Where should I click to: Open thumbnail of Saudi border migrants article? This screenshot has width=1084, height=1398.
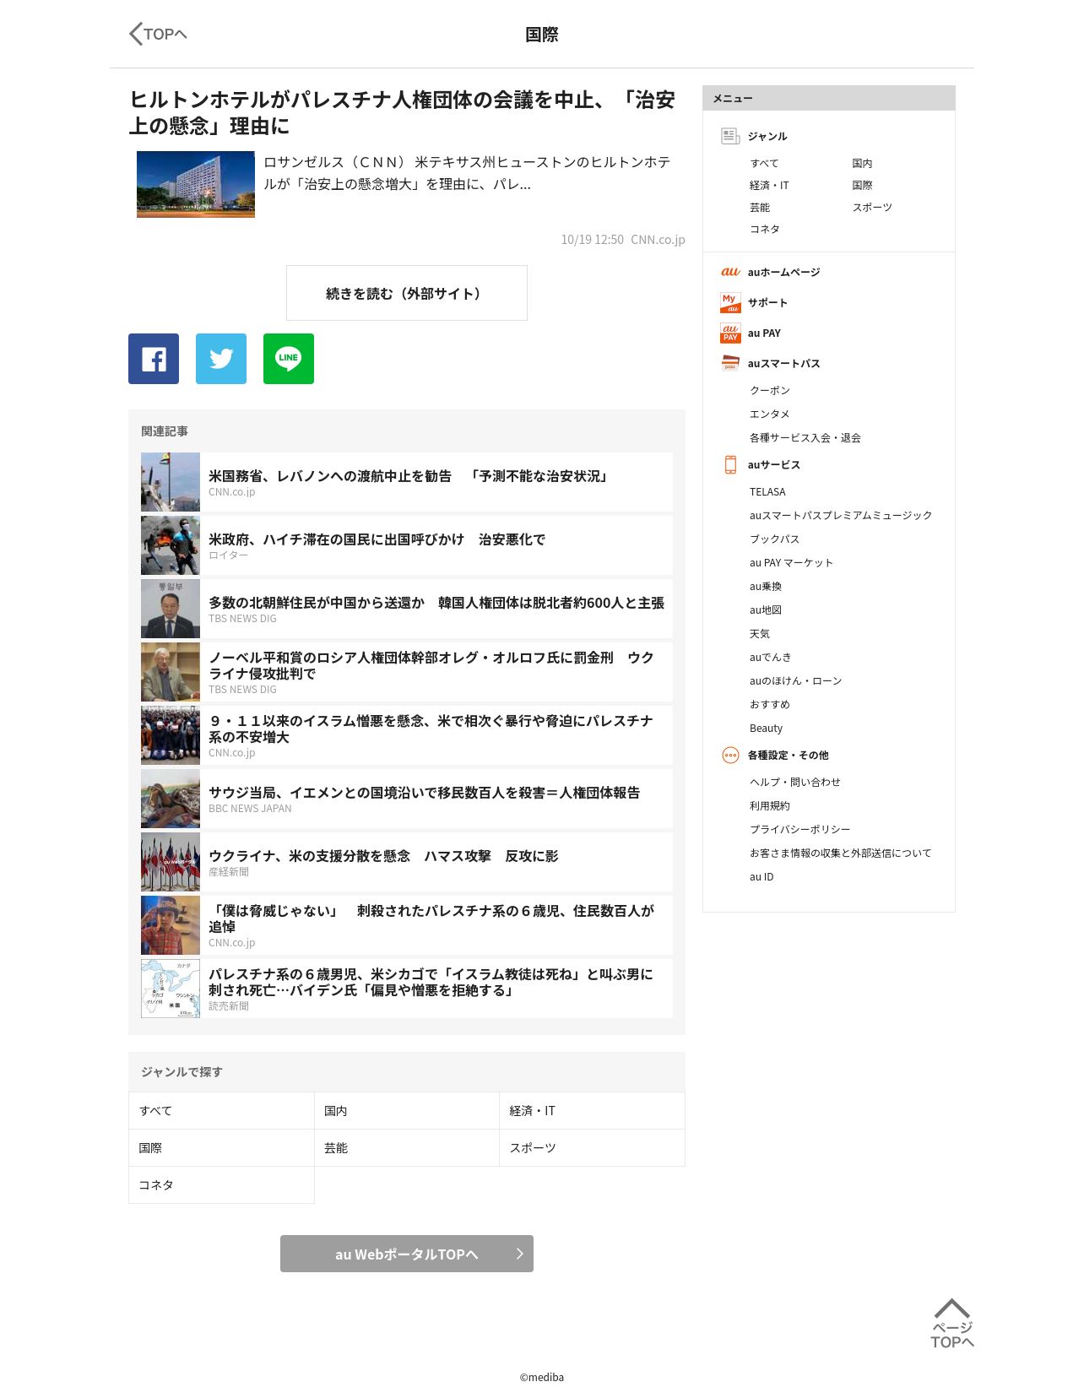pyautogui.click(x=171, y=799)
